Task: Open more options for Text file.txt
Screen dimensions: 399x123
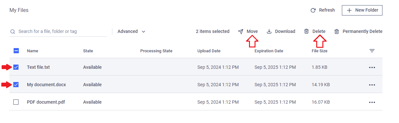Action: pyautogui.click(x=372, y=67)
